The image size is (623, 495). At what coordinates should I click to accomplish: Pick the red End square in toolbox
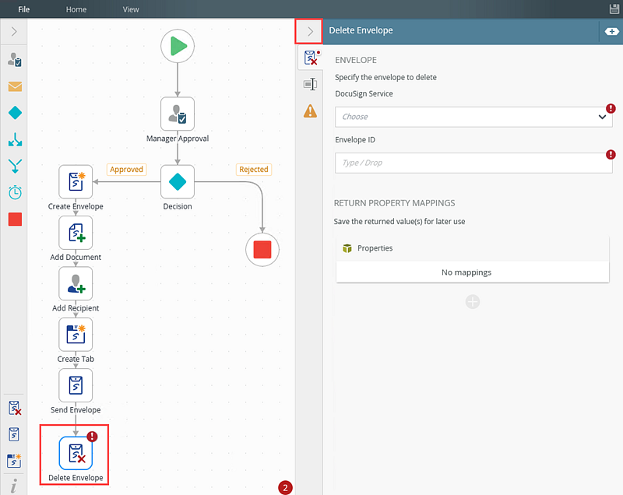click(15, 219)
